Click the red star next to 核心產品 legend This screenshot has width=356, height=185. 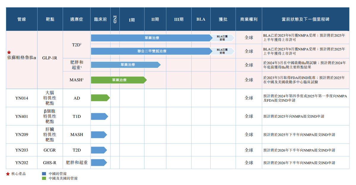point(8,174)
